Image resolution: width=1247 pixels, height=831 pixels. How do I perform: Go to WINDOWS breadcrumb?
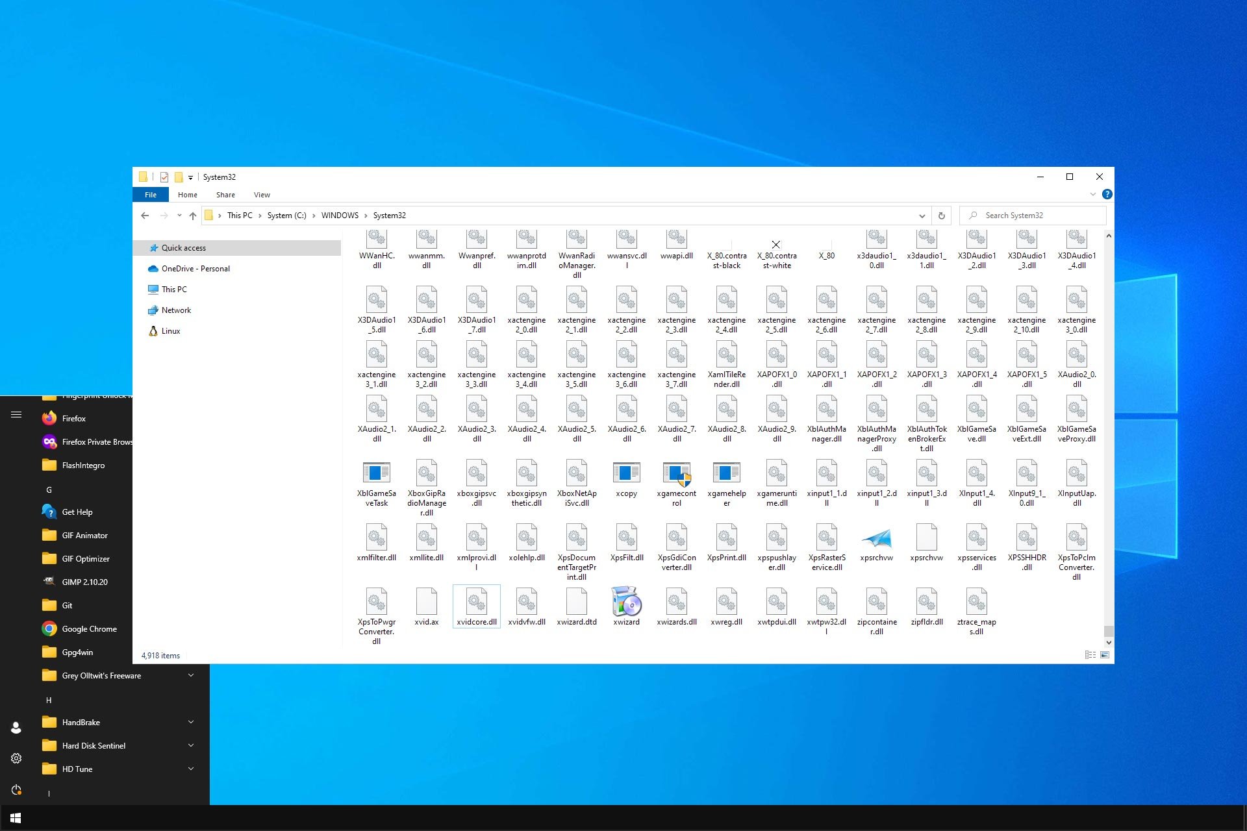tap(340, 216)
